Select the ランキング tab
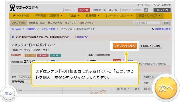 [x=71, y=23]
